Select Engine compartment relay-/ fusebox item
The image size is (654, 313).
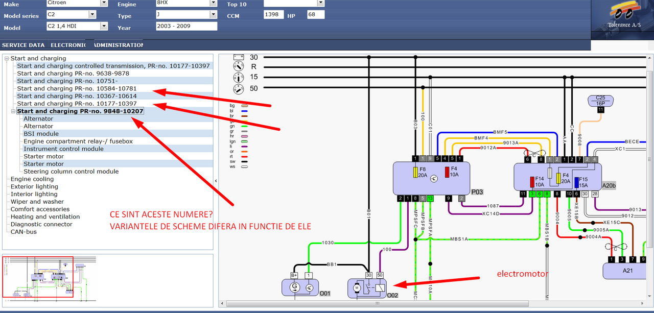coord(78,141)
